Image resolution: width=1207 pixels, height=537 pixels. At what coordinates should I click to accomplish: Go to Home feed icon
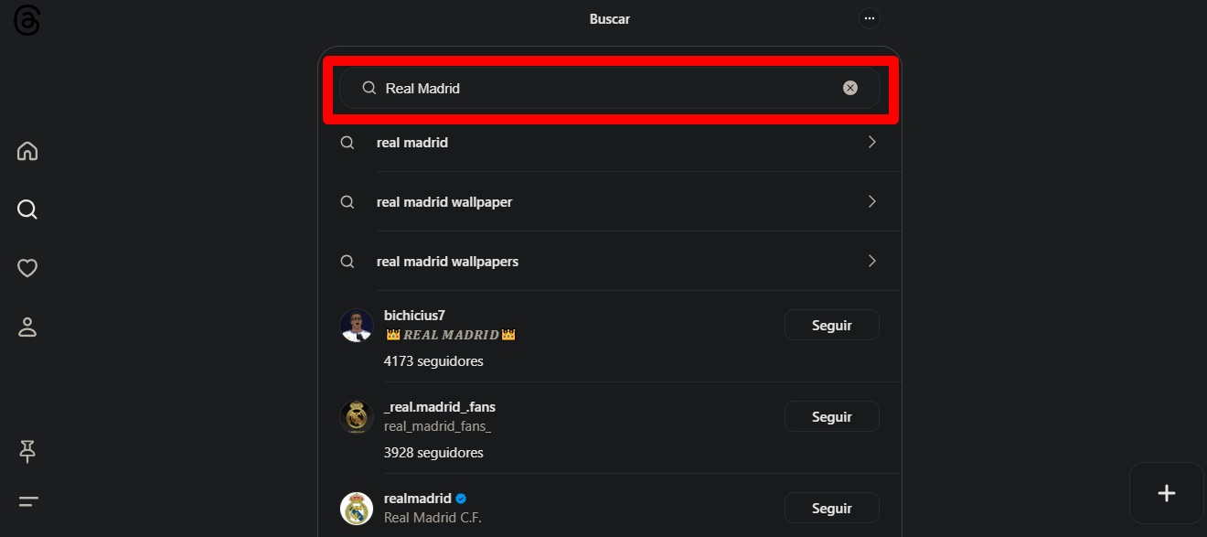[x=27, y=151]
